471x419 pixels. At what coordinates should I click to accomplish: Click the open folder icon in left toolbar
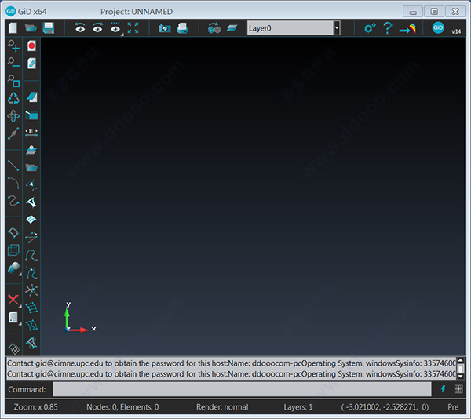coord(31,167)
